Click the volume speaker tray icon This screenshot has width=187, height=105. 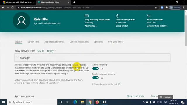161,102
